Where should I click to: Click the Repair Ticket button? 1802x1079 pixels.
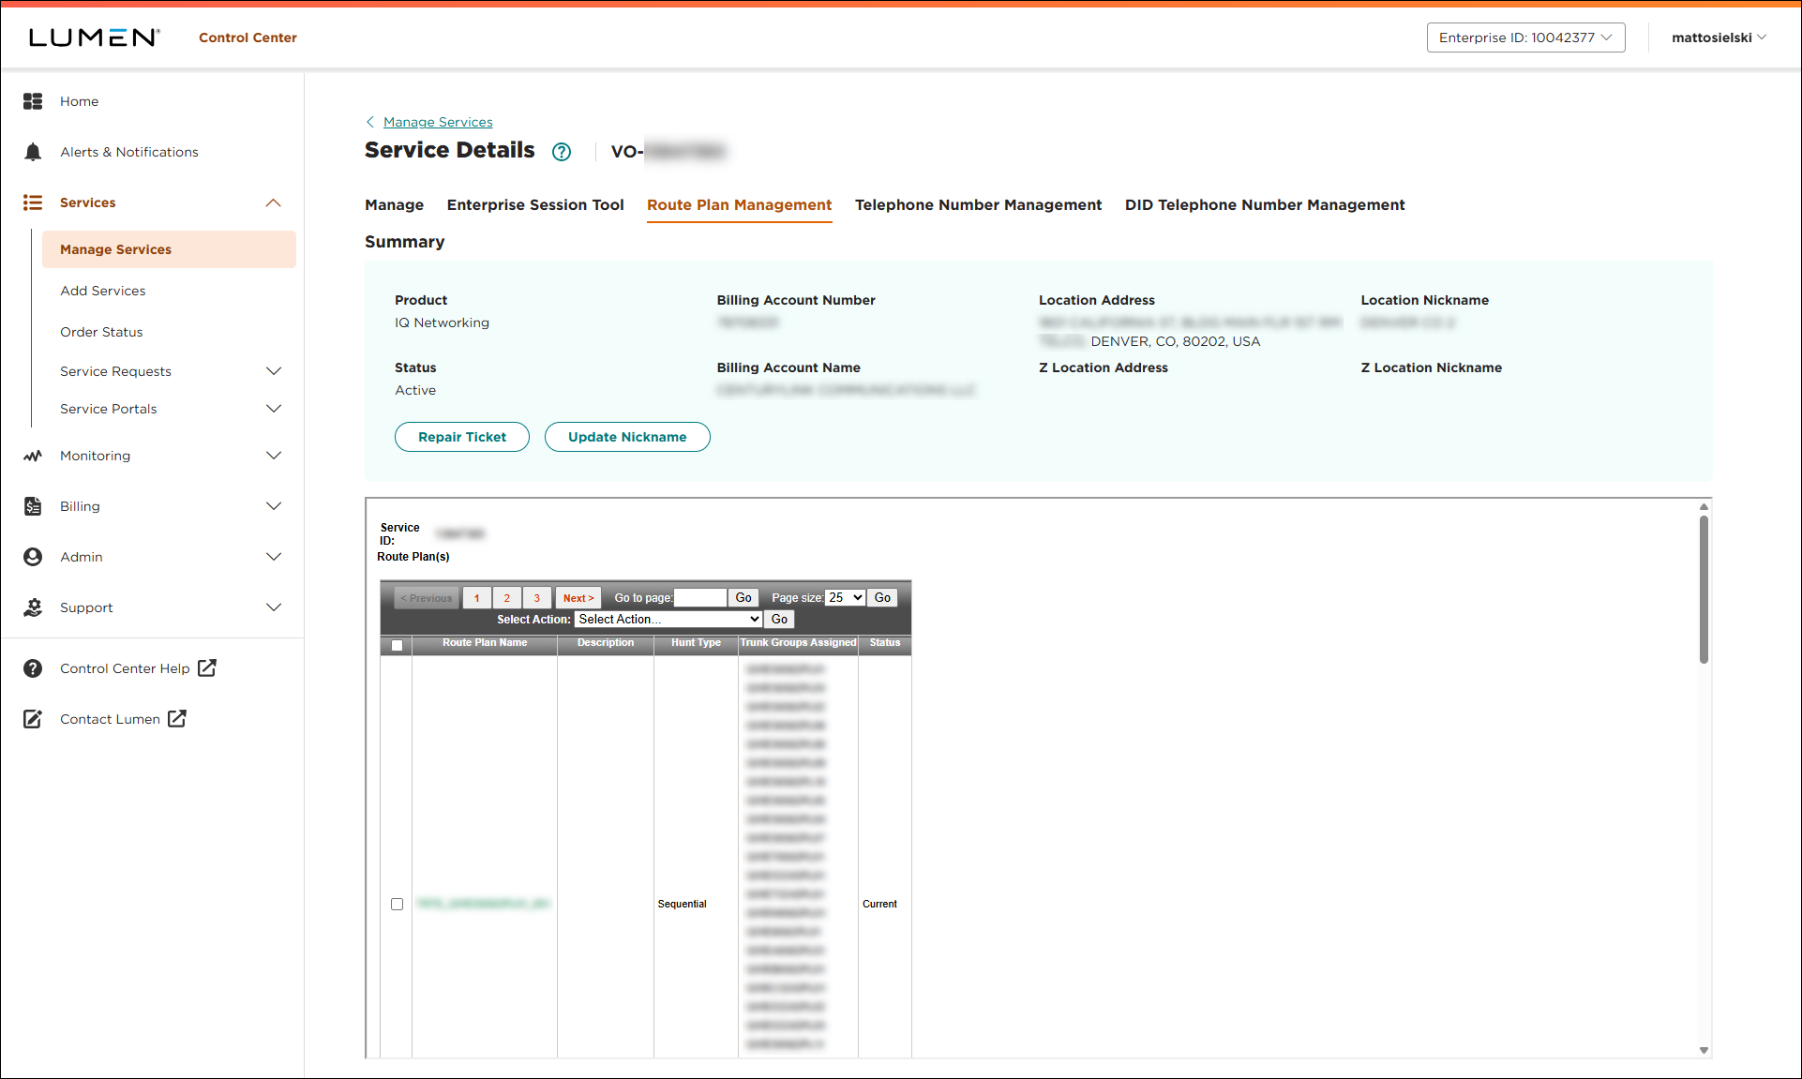(461, 436)
